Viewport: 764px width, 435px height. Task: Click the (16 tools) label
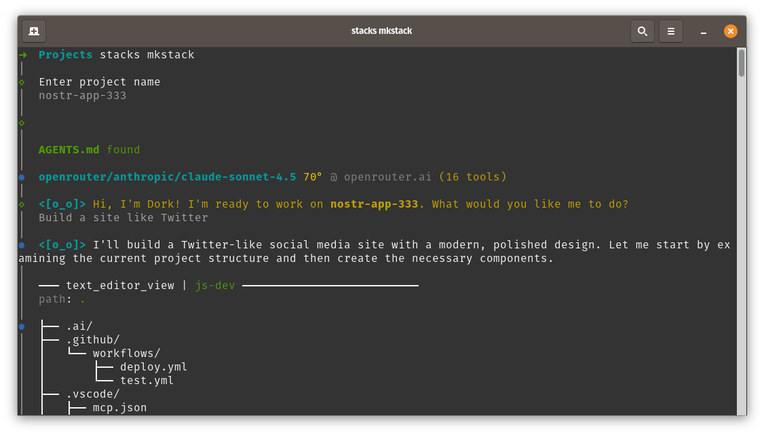475,176
